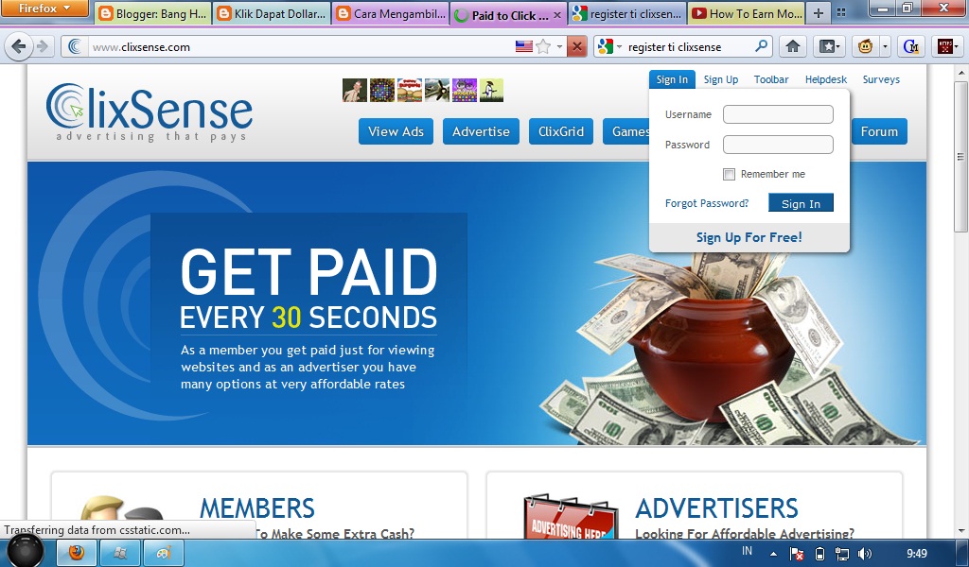
Task: Click the Sign In button
Action: click(801, 202)
